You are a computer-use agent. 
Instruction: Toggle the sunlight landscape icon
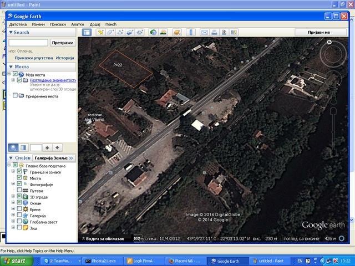[163, 32]
